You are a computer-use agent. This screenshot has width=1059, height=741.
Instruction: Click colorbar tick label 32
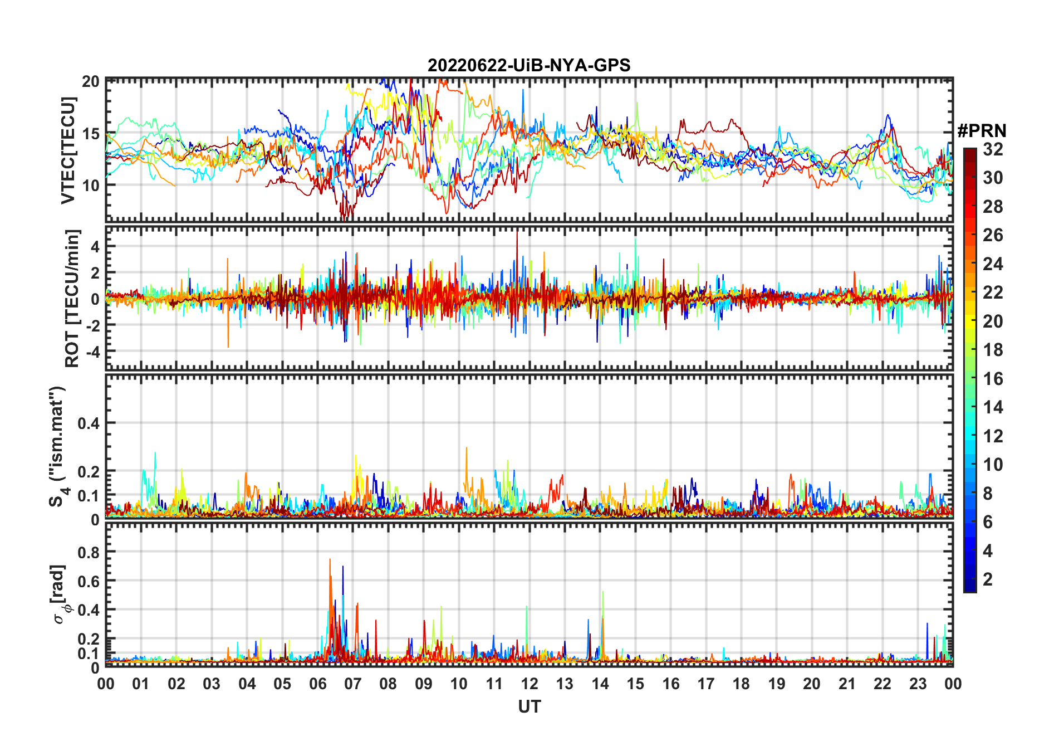coord(993,149)
